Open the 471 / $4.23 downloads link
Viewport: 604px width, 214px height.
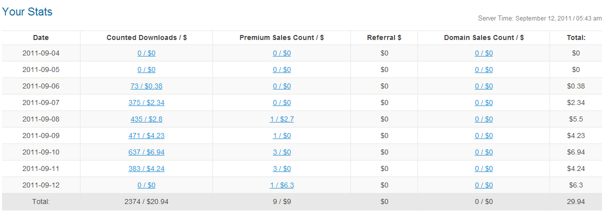point(146,135)
